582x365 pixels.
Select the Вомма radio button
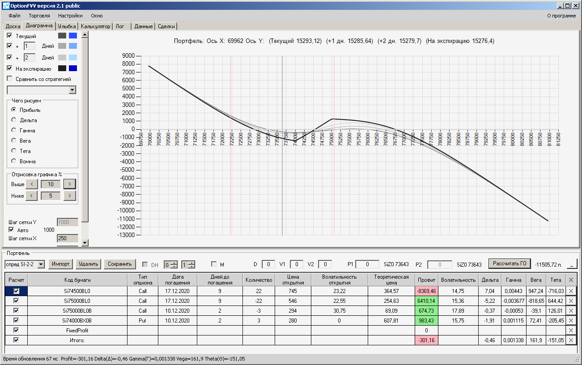click(x=14, y=161)
